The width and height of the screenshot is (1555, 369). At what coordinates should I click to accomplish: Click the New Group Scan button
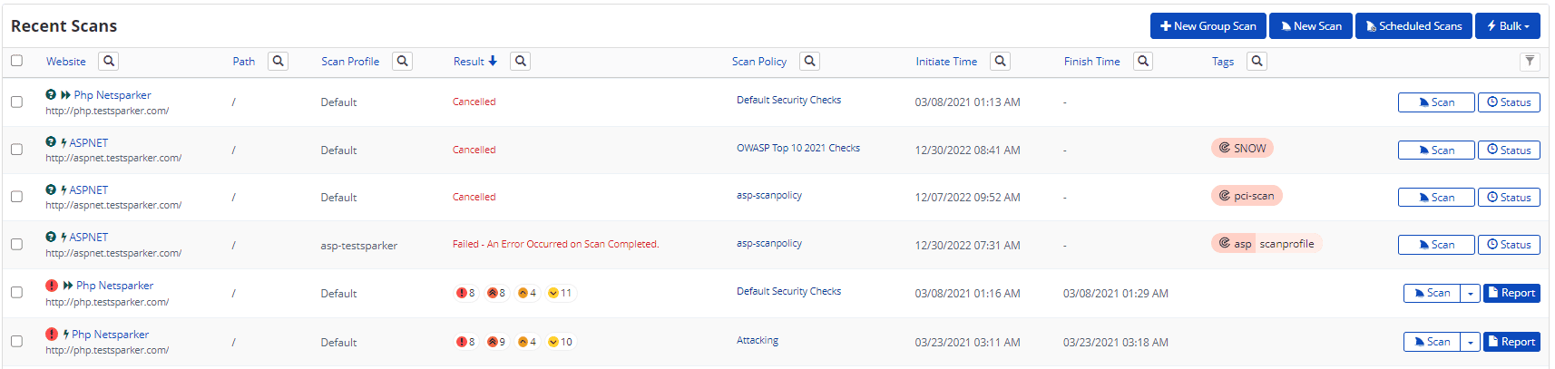[1208, 26]
